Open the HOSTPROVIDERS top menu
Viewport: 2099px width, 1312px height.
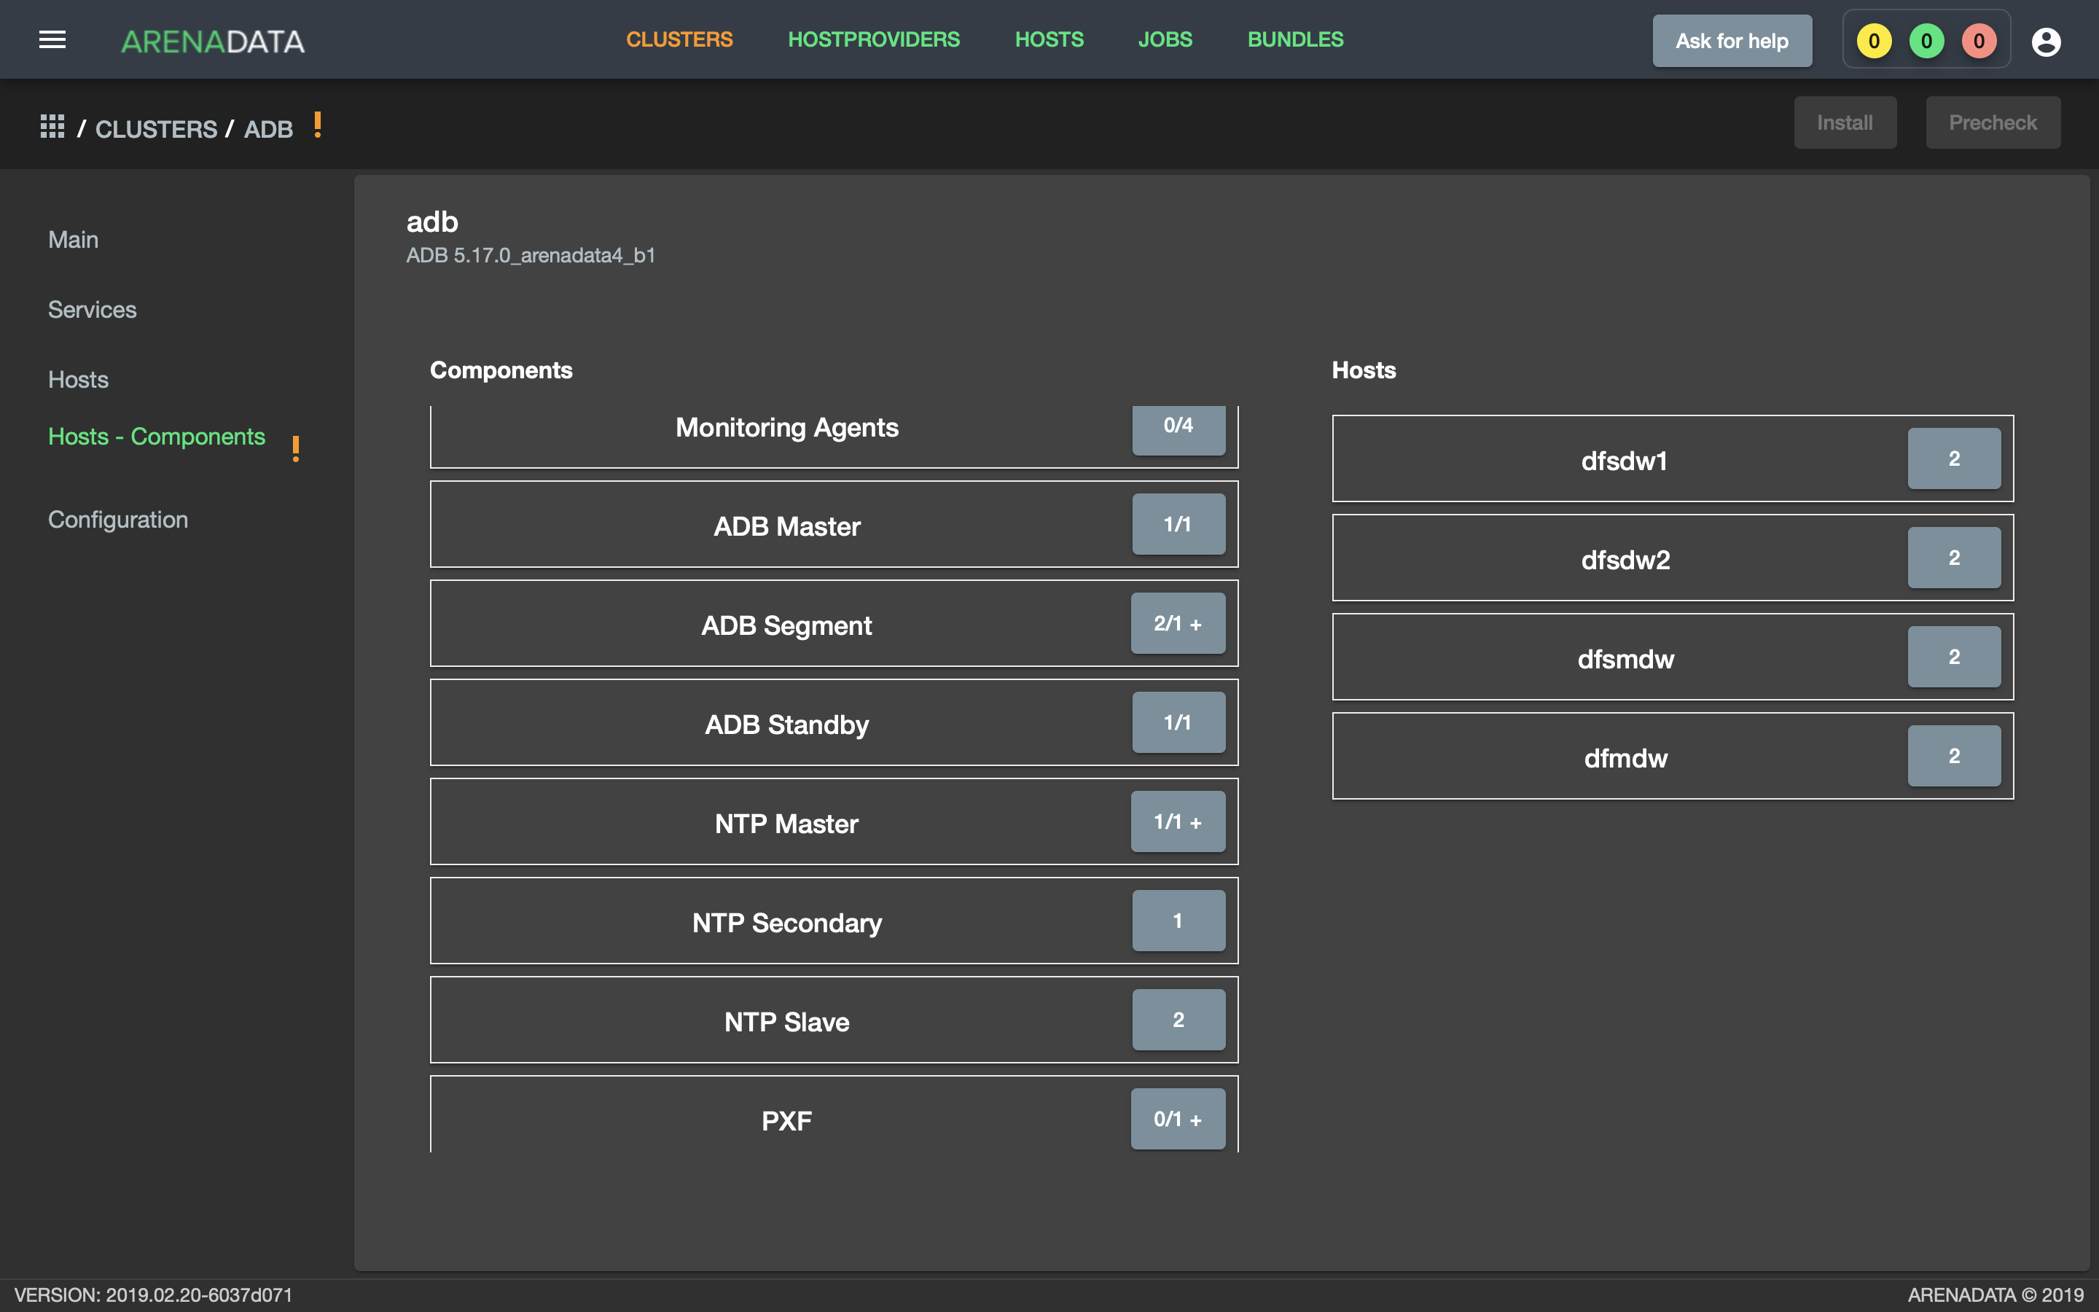[873, 40]
